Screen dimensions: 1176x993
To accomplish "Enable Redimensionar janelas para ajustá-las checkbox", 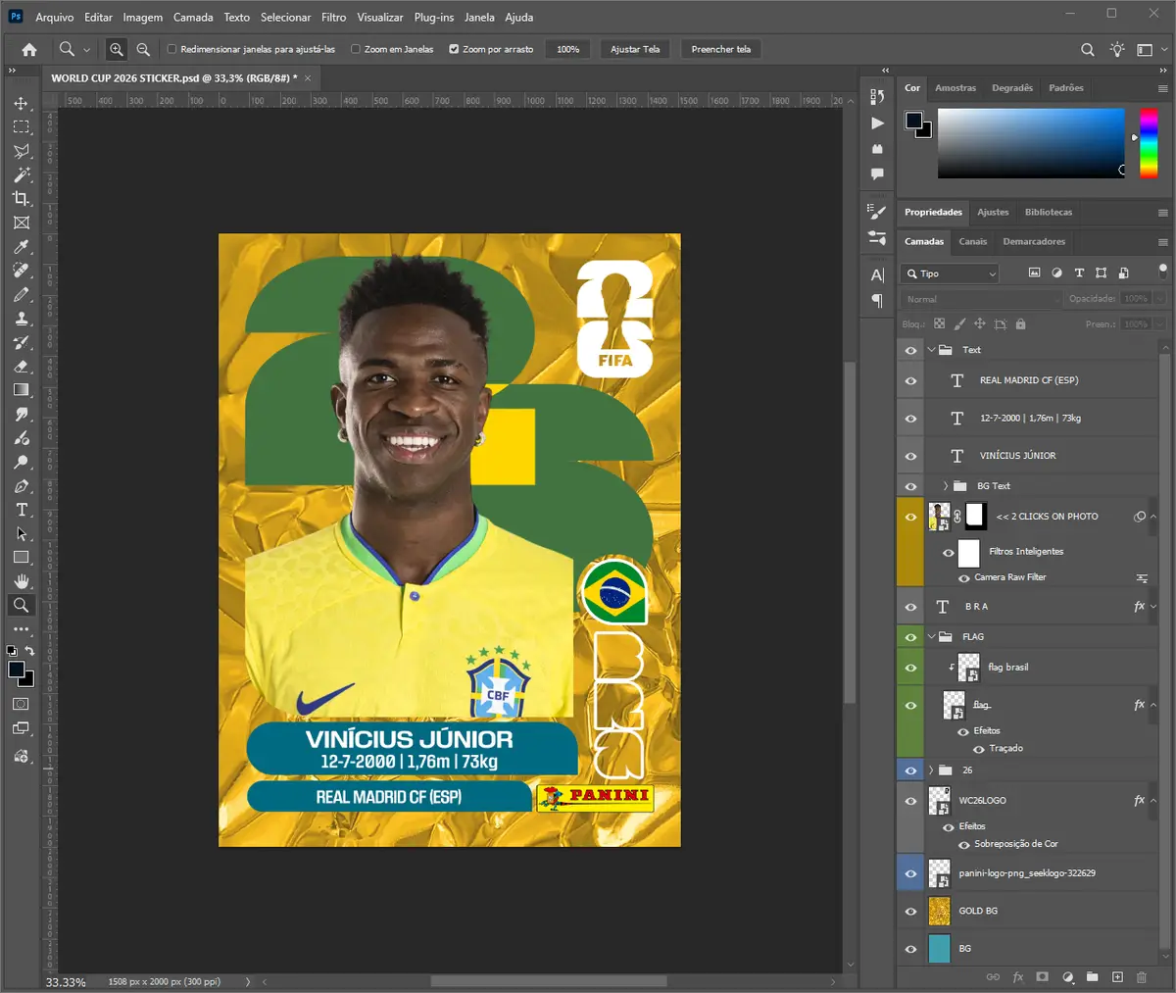I will coord(171,49).
